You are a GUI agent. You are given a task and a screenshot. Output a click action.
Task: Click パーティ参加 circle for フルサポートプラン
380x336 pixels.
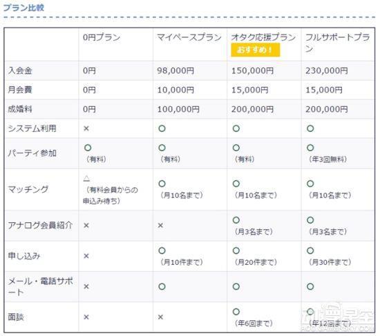pyautogui.click(x=310, y=148)
